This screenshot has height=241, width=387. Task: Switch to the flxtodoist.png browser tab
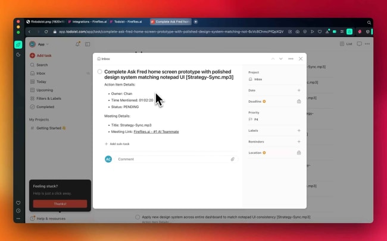tap(45, 21)
